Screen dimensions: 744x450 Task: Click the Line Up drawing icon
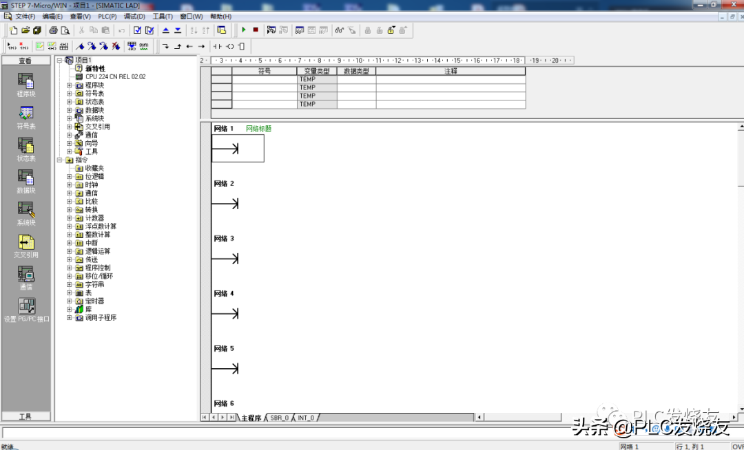pos(178,46)
